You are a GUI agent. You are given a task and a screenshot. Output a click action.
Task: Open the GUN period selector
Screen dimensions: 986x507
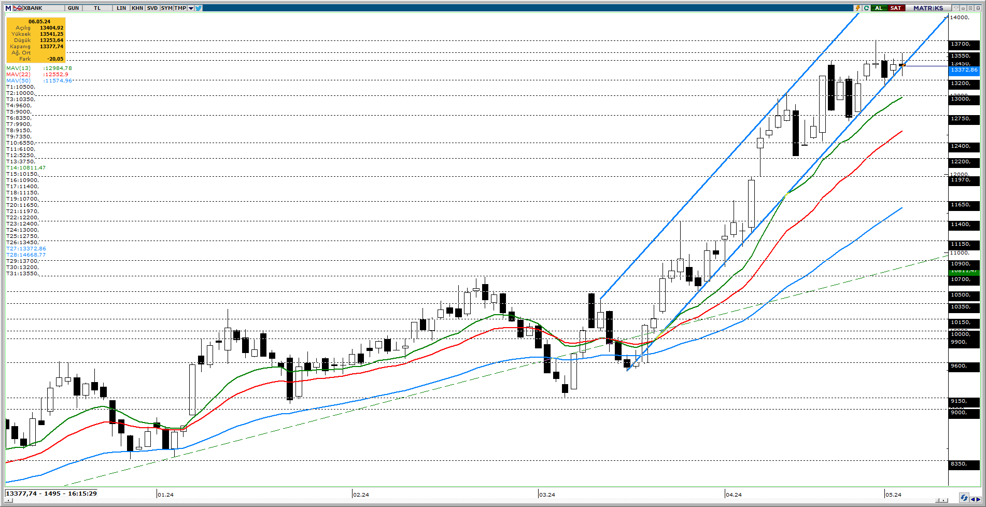point(74,8)
